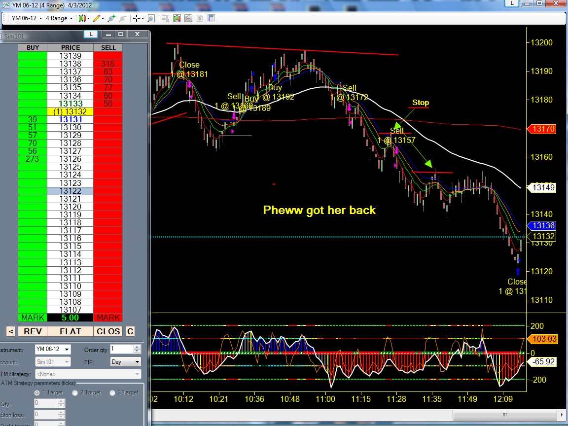
Task: Increase ATM Qty with stepper up arrow
Action: point(61,401)
